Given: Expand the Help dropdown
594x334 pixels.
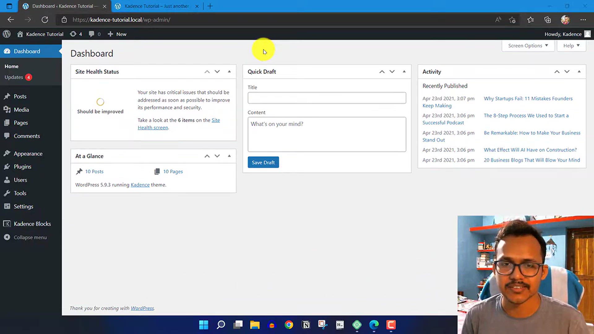Looking at the screenshot, I should [571, 46].
